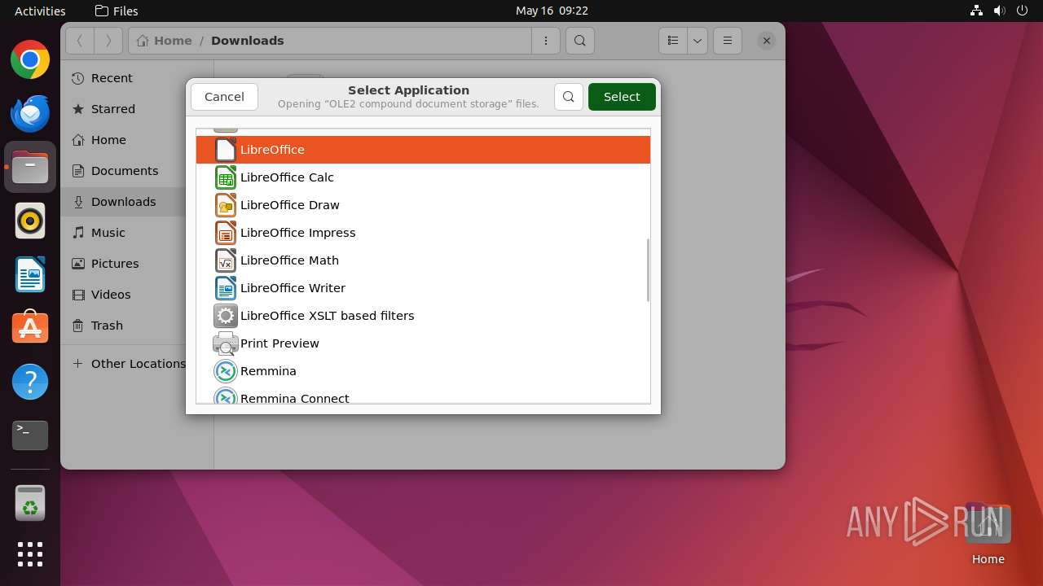Choose the Remmina label
1043x586 pixels.
pos(268,371)
